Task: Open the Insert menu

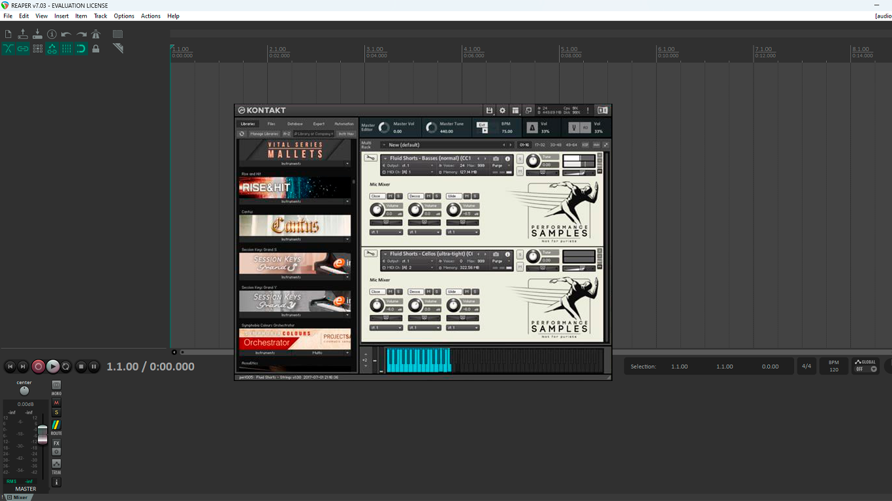Action: (61, 16)
